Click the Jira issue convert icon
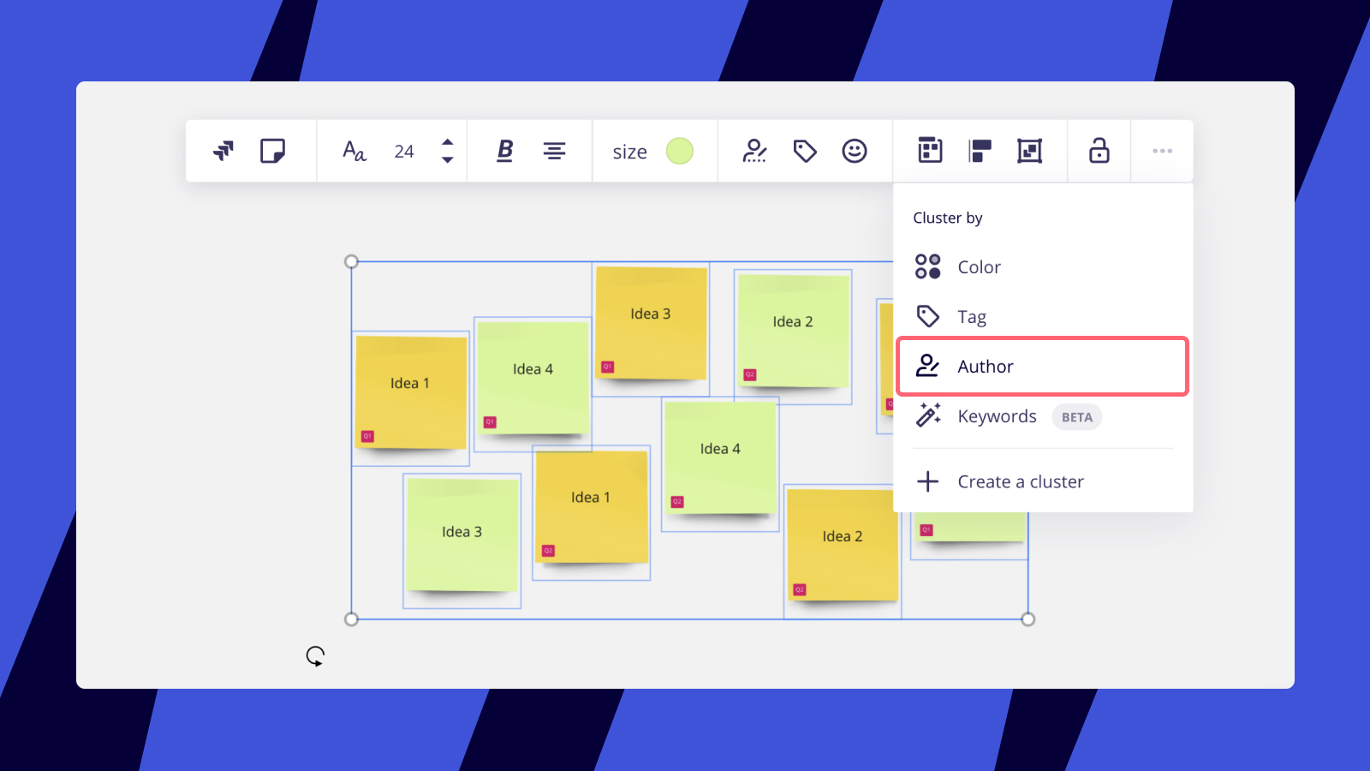The image size is (1370, 771). pos(223,151)
